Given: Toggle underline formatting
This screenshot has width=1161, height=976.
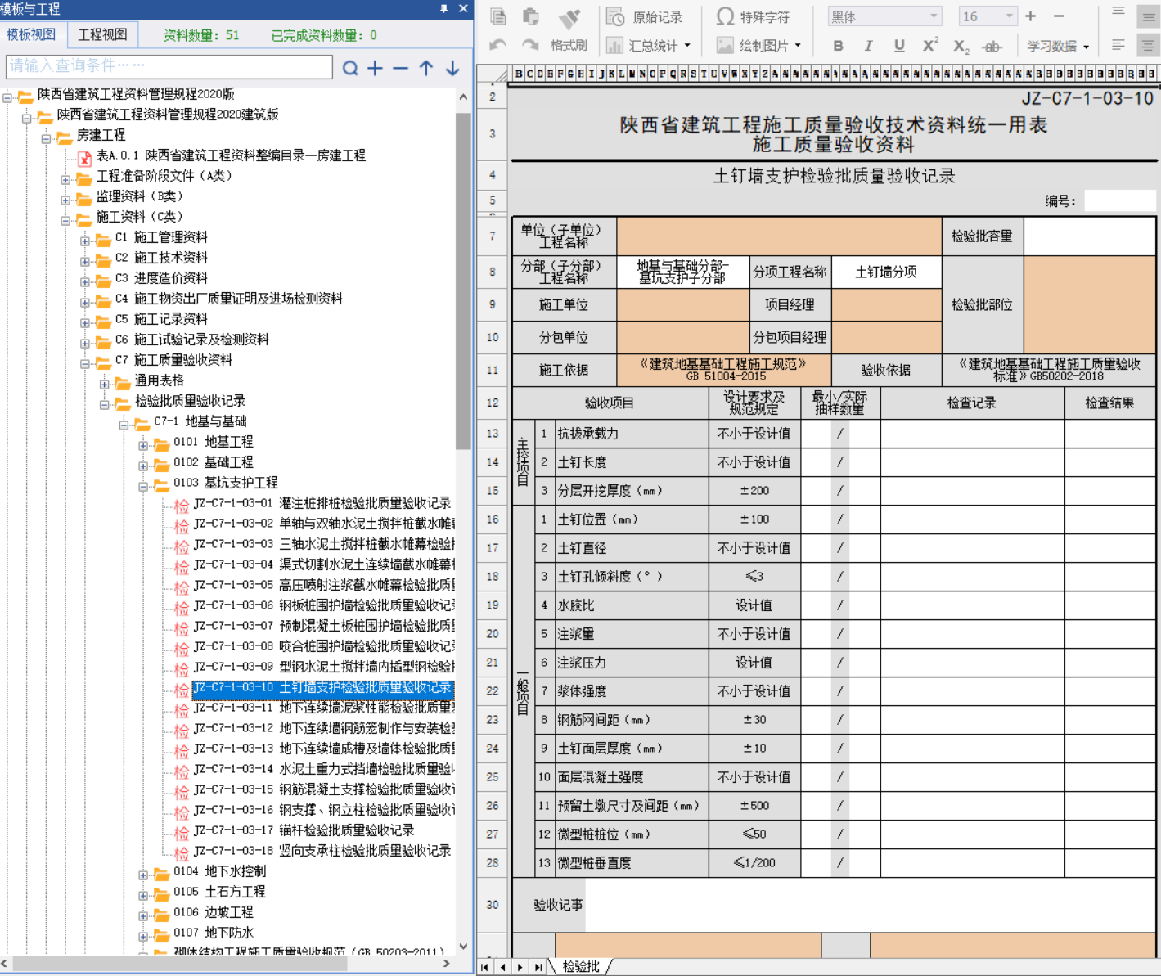Looking at the screenshot, I should point(899,46).
